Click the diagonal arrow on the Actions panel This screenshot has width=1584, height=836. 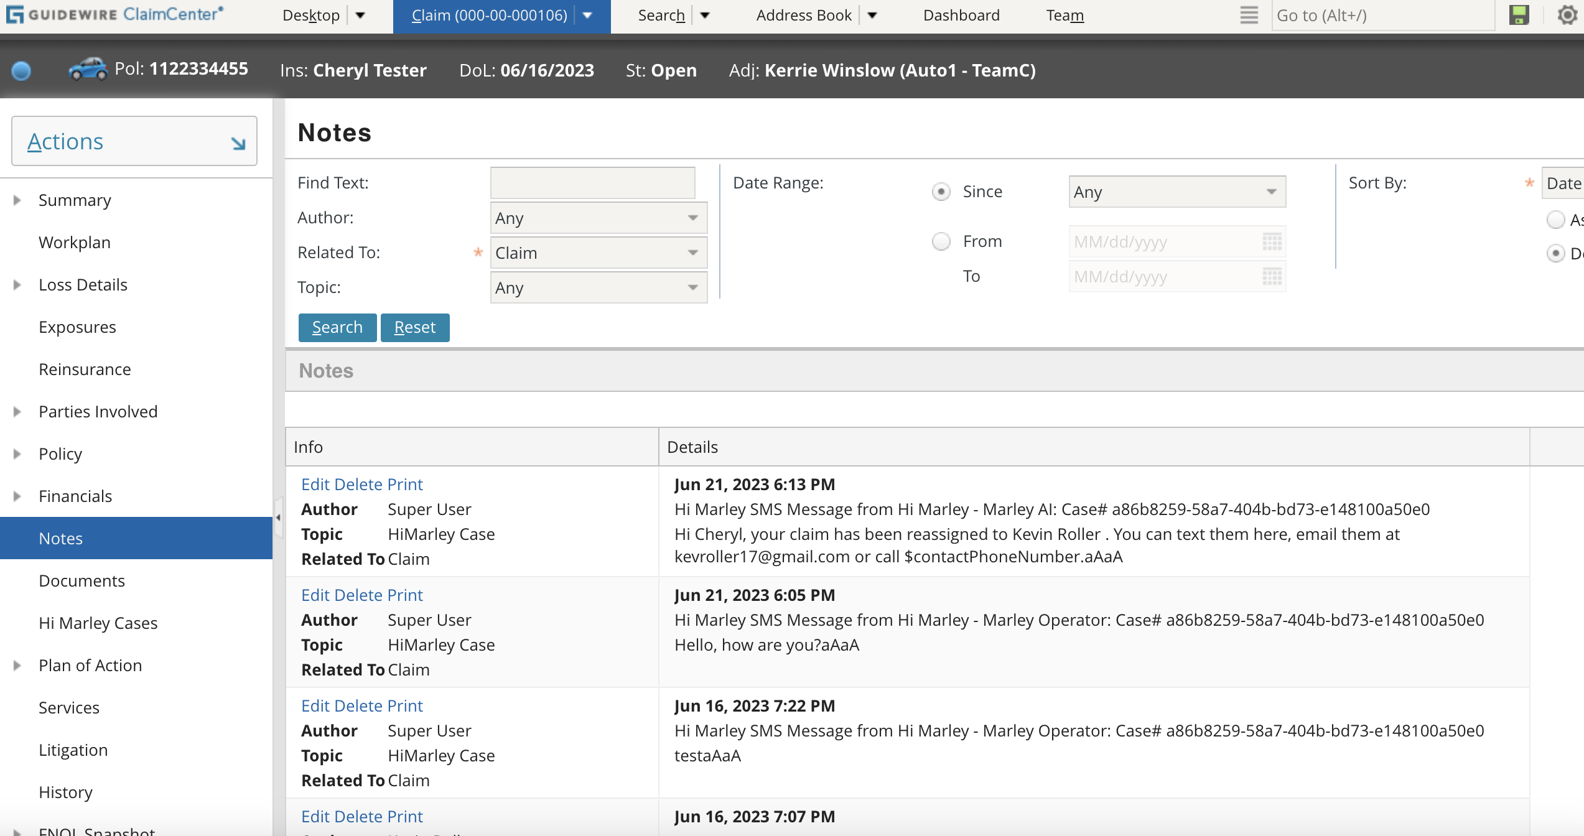point(237,143)
